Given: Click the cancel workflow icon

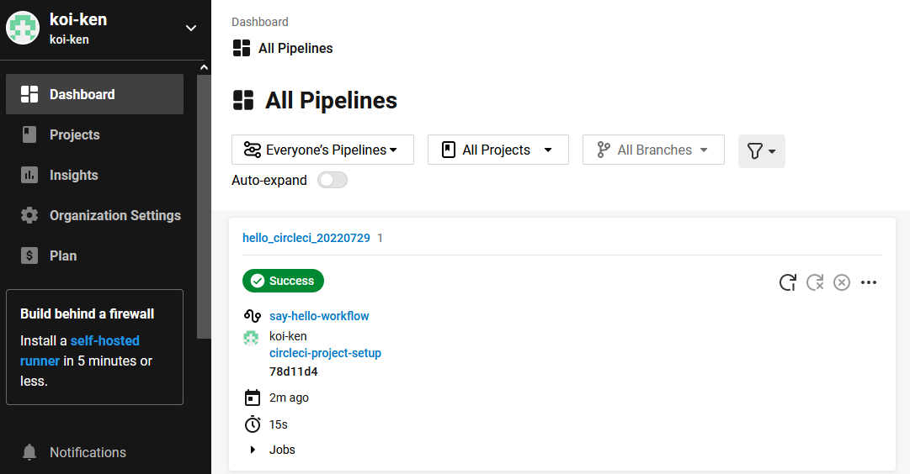Looking at the screenshot, I should tap(842, 282).
